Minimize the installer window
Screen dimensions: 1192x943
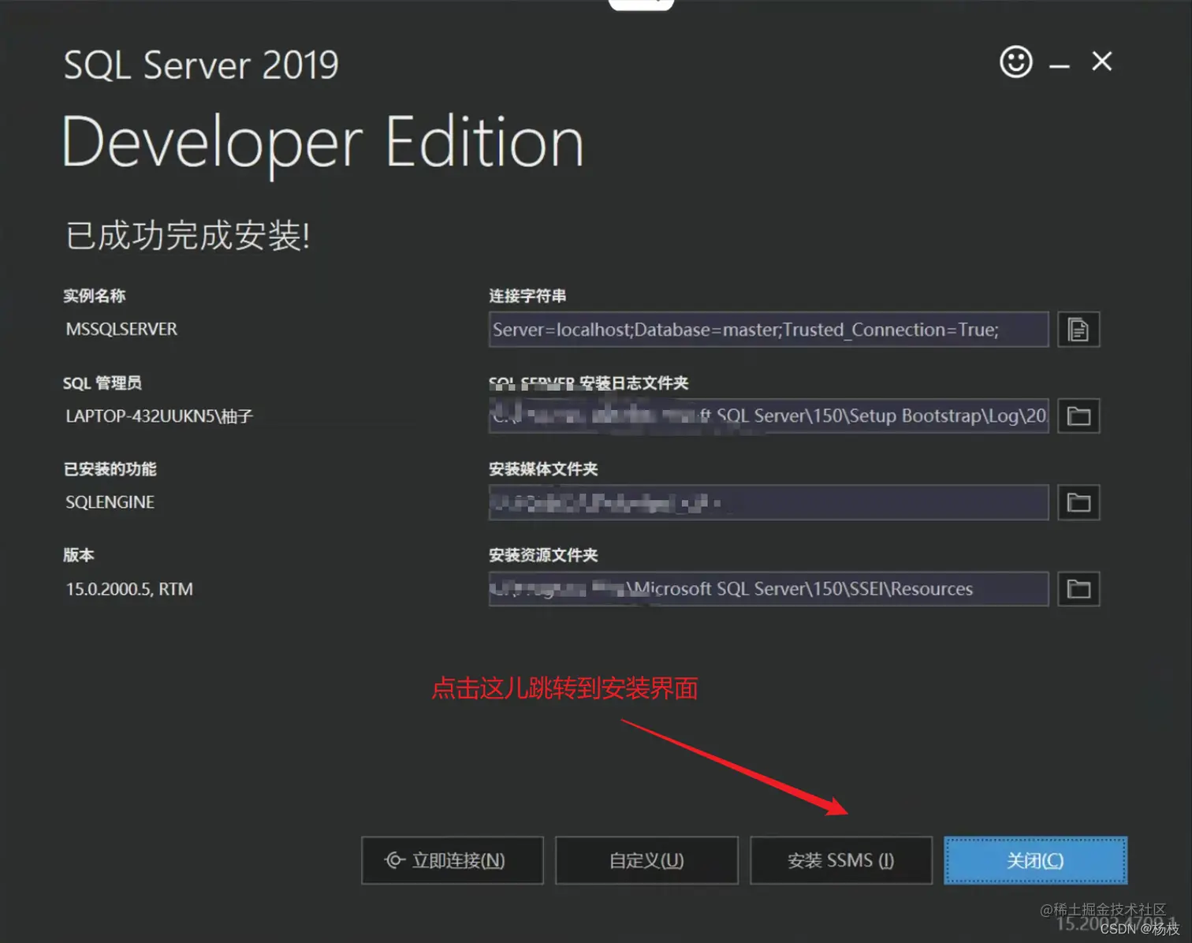1060,66
